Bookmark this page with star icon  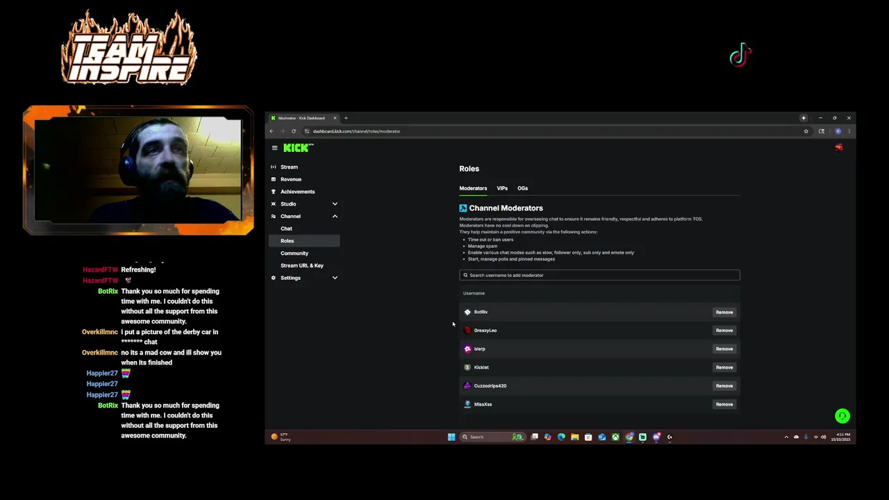click(806, 131)
